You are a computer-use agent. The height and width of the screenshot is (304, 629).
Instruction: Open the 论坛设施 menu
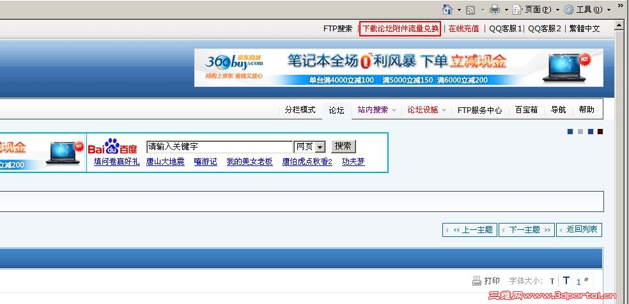tap(423, 110)
